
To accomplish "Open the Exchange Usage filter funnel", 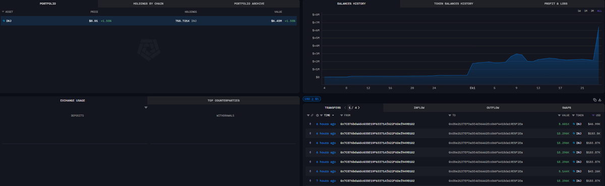I will point(146,108).
